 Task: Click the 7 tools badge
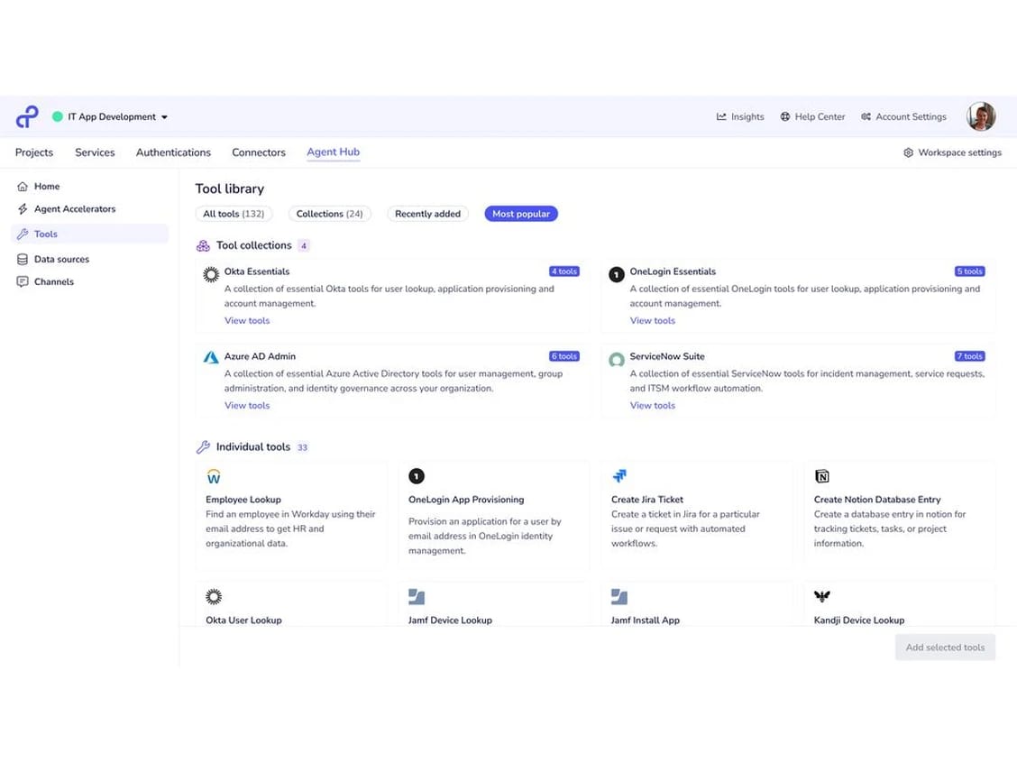[969, 356]
